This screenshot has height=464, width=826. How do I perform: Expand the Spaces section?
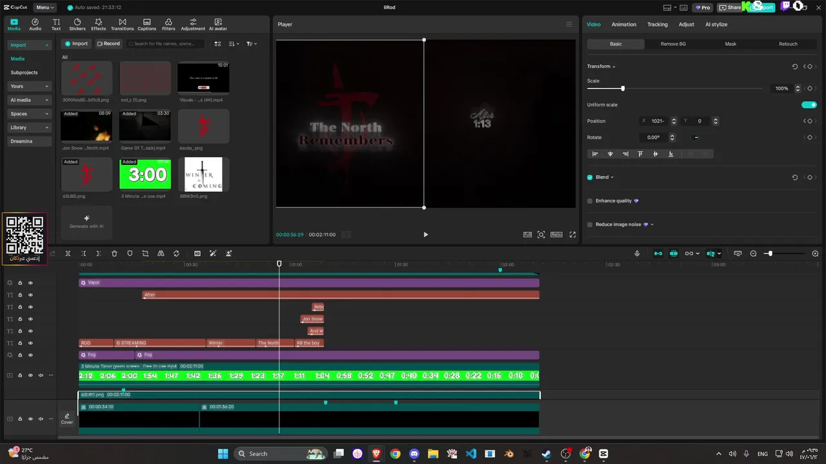[x=29, y=113]
